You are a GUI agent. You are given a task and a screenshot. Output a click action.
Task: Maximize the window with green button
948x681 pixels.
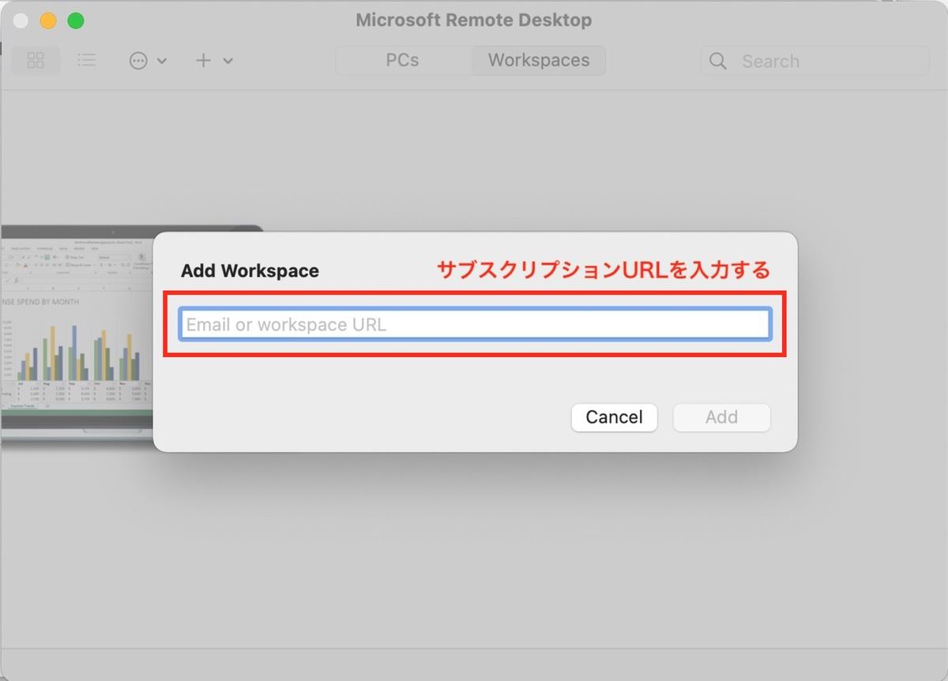click(x=76, y=21)
